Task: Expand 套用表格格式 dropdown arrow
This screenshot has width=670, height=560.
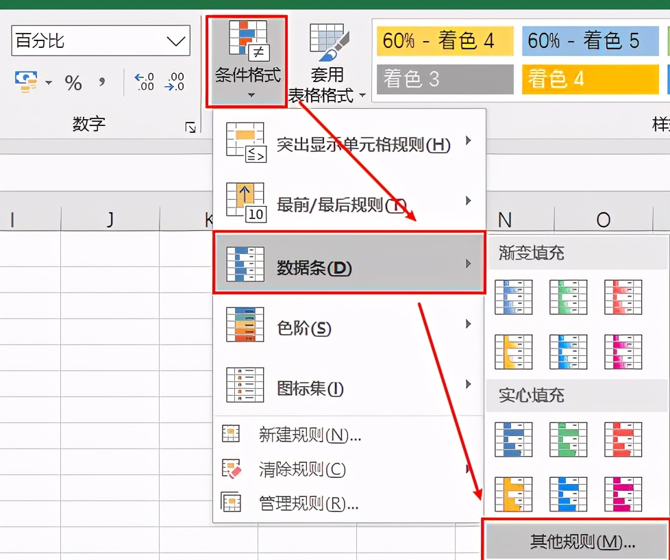Action: (362, 95)
